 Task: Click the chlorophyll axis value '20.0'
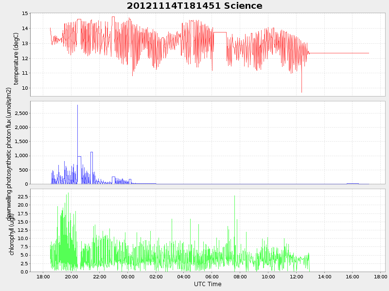click(x=23, y=205)
